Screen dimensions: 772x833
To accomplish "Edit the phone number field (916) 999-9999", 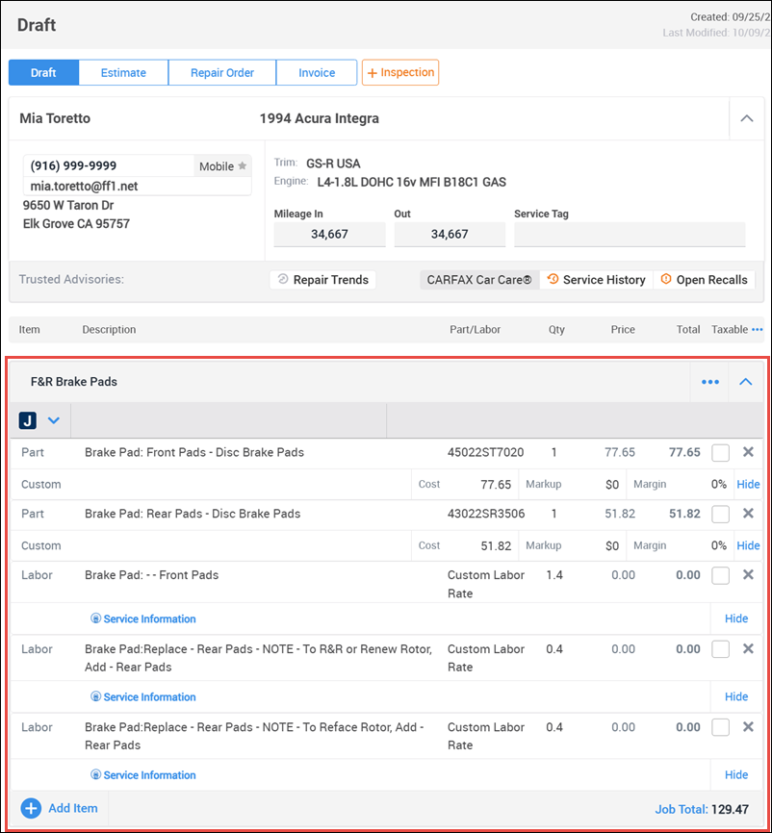I will pos(108,165).
